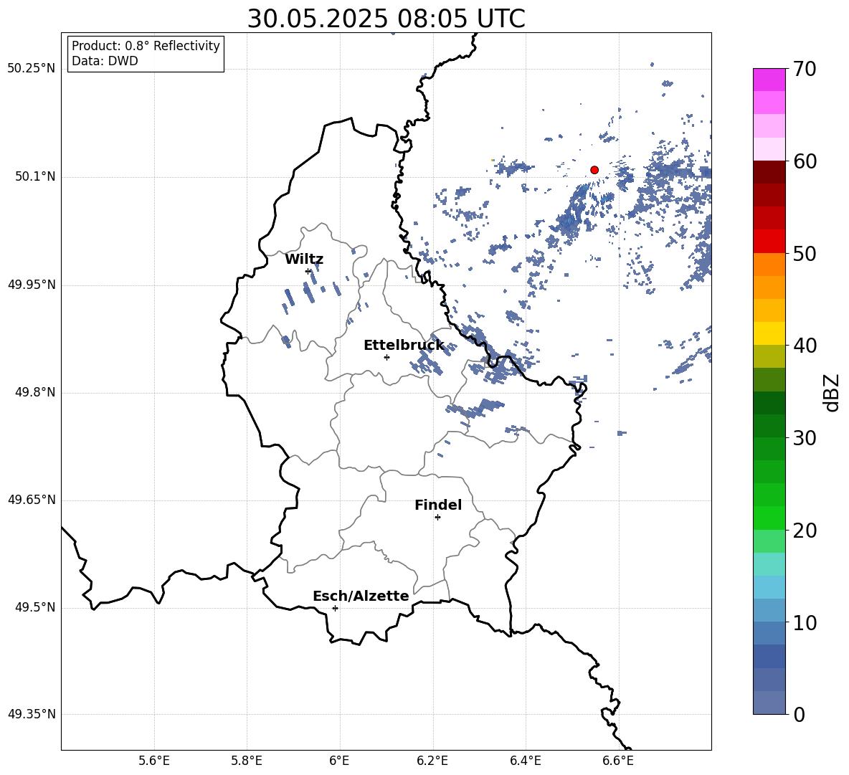
Task: Click the colorbar tick value 10
Action: coord(805,622)
